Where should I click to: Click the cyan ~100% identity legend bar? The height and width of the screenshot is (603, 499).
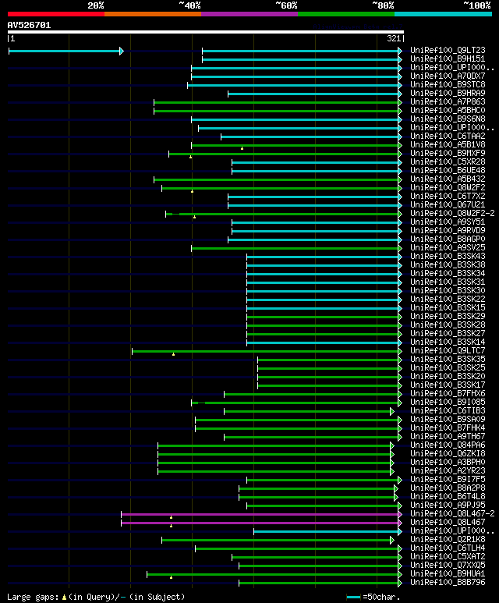[443, 14]
